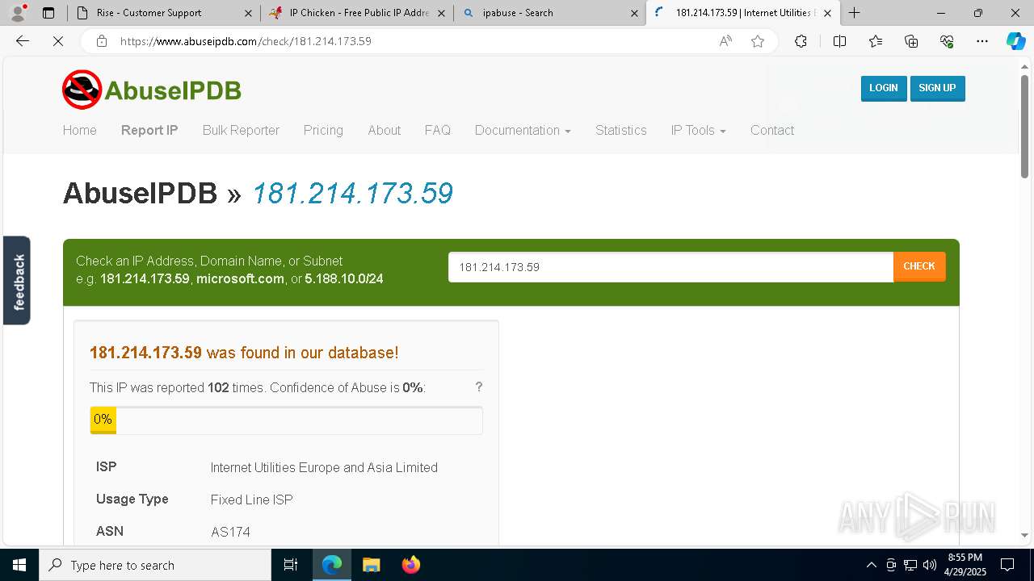
Task: Open the FAQ nav link
Action: pos(438,130)
